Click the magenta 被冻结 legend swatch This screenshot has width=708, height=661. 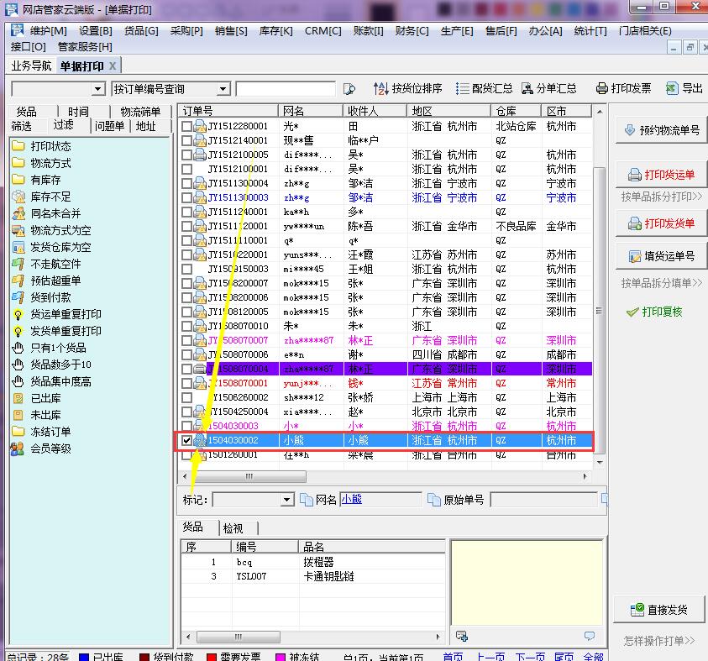tap(281, 658)
